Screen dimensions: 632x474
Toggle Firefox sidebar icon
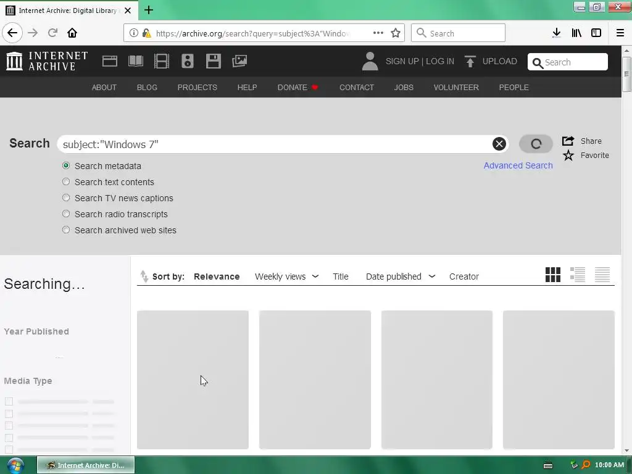pyautogui.click(x=596, y=33)
